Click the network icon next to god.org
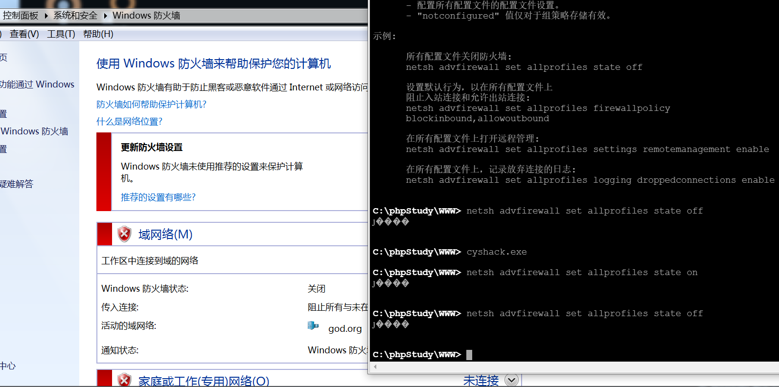 coord(313,326)
